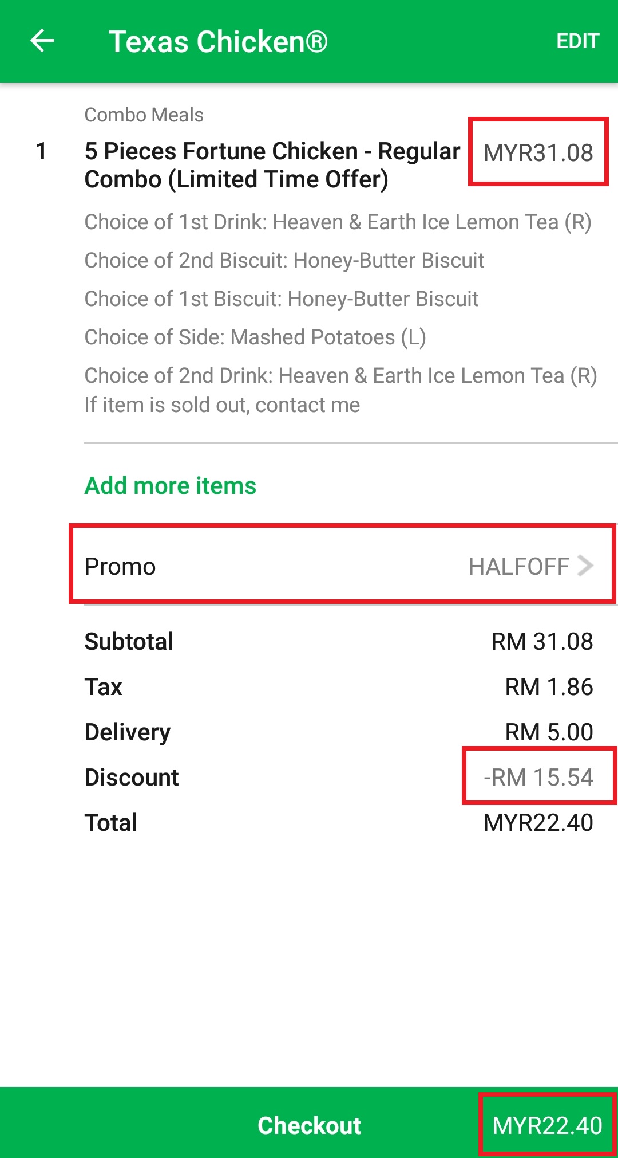618x1158 pixels.
Task: Tap the MYR31.08 item price
Action: point(538,153)
